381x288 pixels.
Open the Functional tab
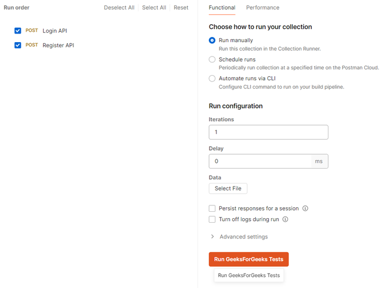pyautogui.click(x=222, y=8)
